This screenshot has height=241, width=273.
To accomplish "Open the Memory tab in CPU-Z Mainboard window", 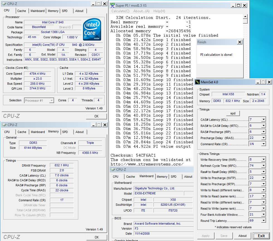I will (x=162, y=177).
